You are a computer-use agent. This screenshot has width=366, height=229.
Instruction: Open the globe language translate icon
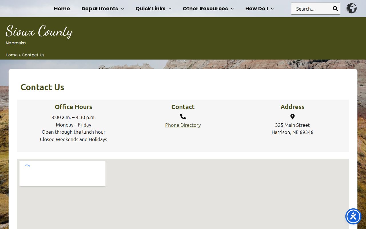351,8
